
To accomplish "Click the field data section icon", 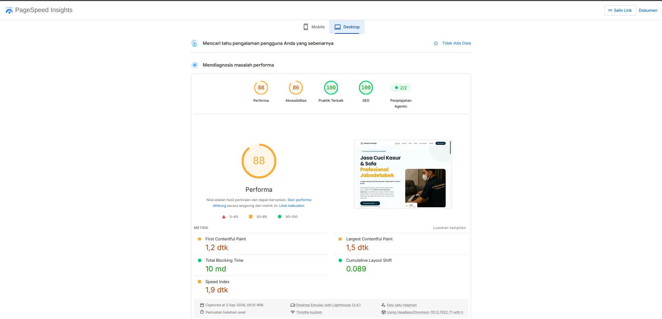I will [194, 43].
